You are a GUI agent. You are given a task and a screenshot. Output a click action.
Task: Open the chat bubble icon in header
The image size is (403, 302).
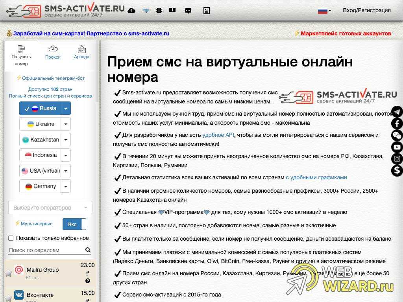pyautogui.click(x=188, y=11)
